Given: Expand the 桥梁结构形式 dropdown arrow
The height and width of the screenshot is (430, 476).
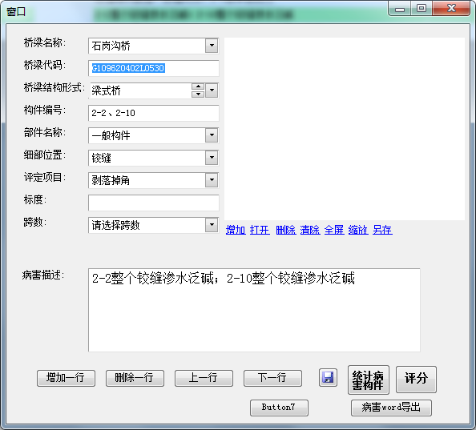Looking at the screenshot, I should click(x=212, y=90).
